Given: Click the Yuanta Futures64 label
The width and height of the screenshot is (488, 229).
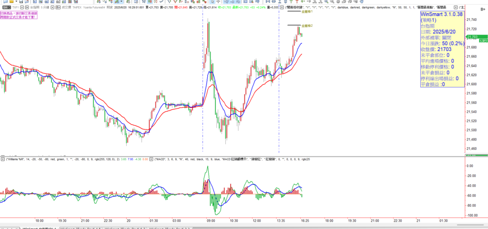Looking at the screenshot, I should [94, 7].
